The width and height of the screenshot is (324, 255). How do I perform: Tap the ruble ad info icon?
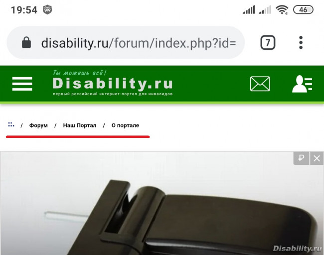pyautogui.click(x=301, y=158)
